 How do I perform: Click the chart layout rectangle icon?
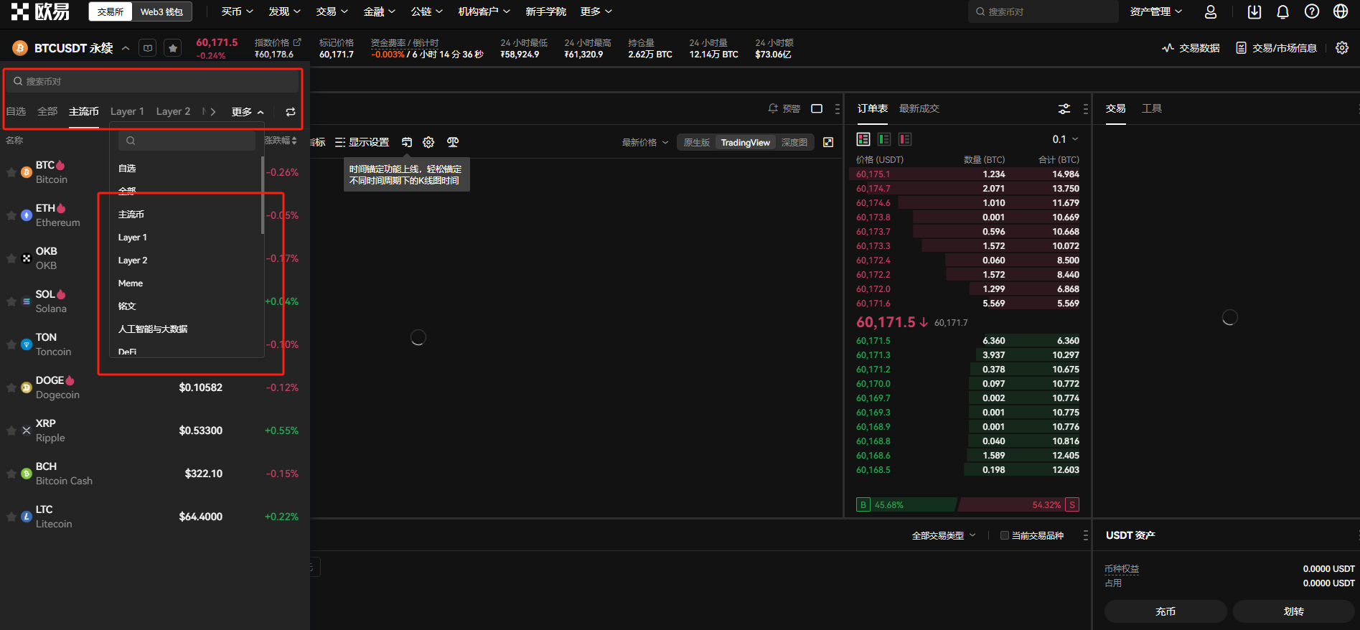[817, 108]
